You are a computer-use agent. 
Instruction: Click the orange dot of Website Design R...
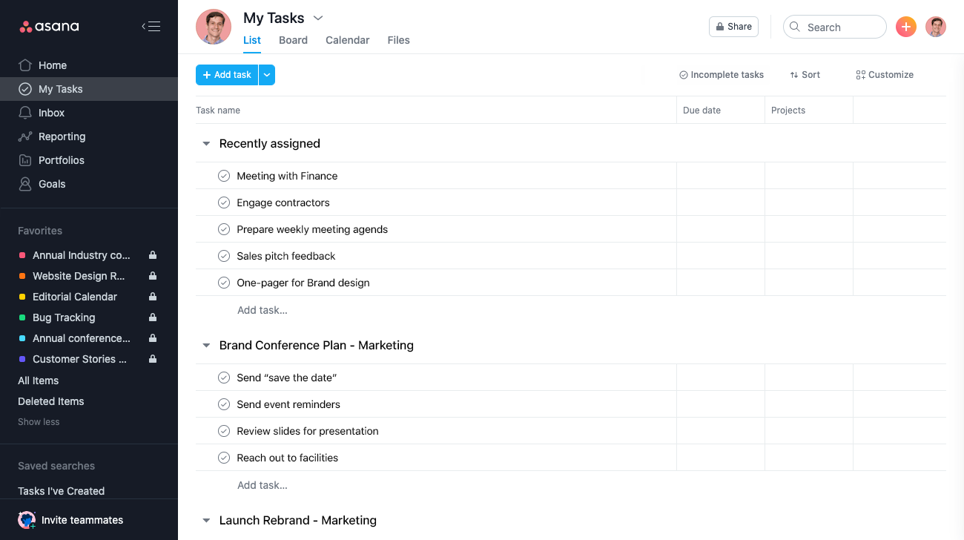pos(22,276)
